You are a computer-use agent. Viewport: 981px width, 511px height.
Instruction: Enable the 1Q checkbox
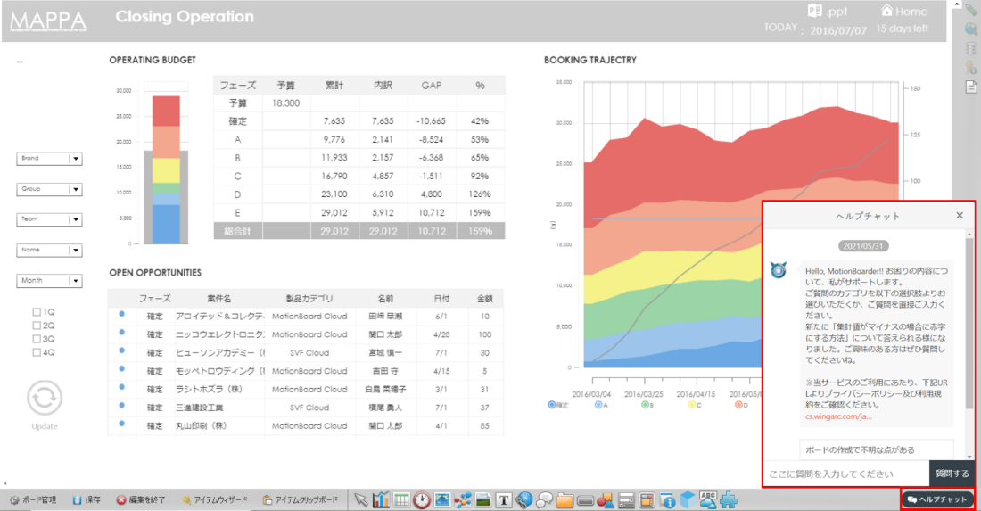[37, 312]
